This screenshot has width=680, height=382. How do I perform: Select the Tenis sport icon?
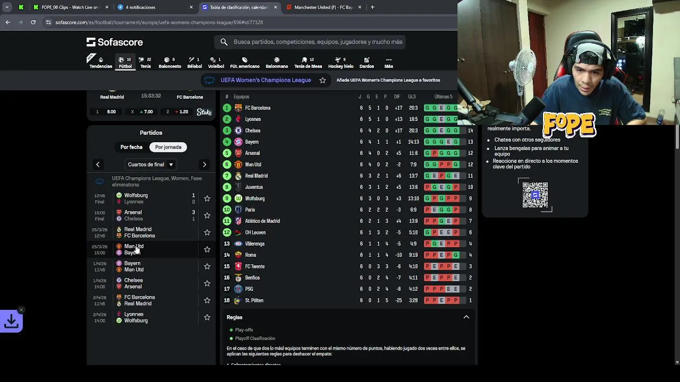coord(146,63)
